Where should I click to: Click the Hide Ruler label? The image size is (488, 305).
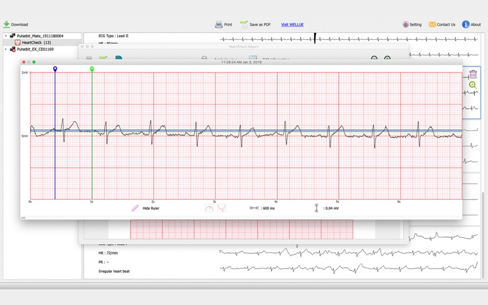tap(151, 208)
